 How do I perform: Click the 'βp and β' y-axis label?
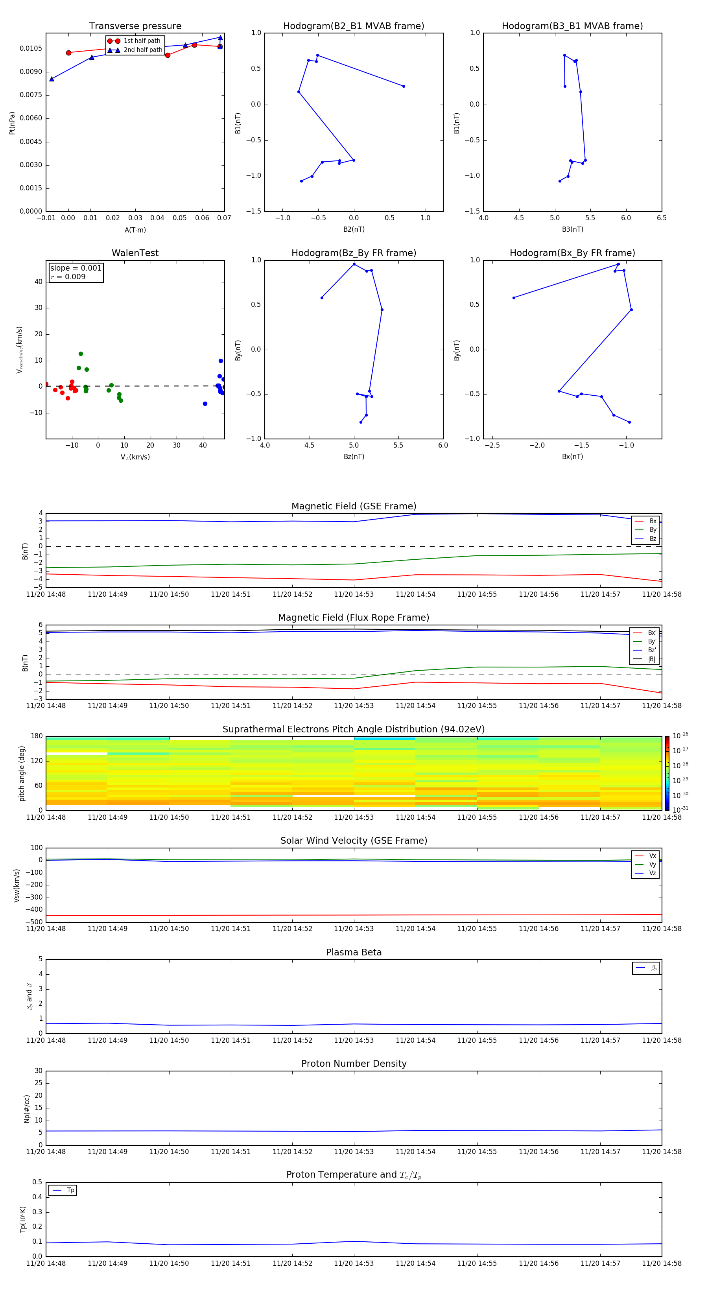point(29,997)
